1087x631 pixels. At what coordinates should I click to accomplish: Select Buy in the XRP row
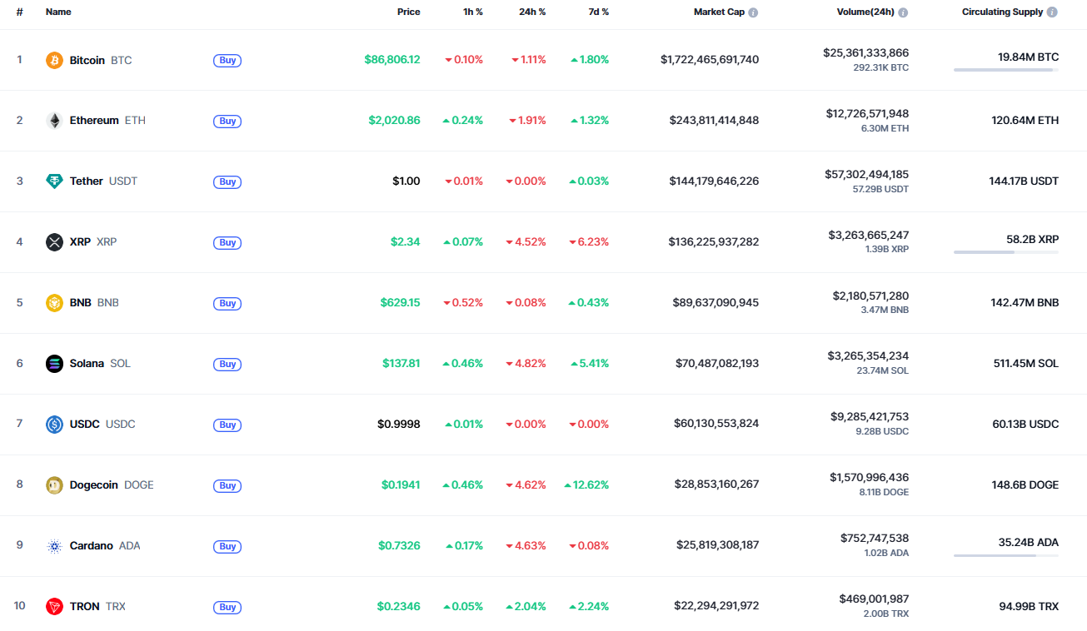click(227, 243)
